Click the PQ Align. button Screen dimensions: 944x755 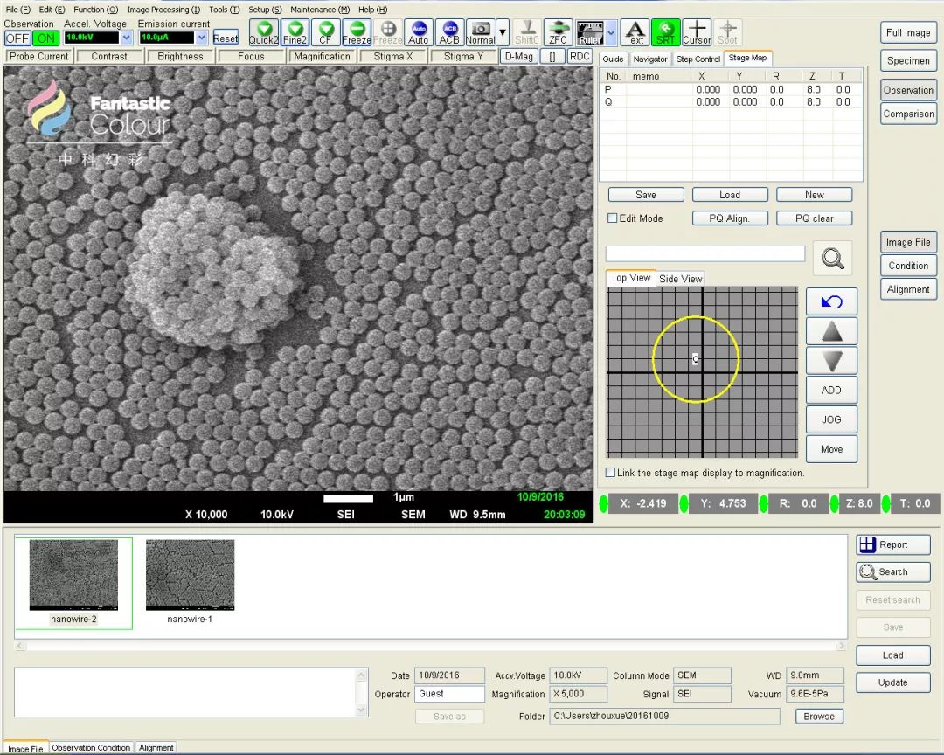[730, 218]
